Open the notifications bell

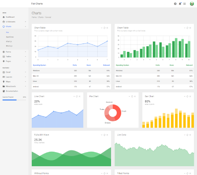click(x=180, y=4)
